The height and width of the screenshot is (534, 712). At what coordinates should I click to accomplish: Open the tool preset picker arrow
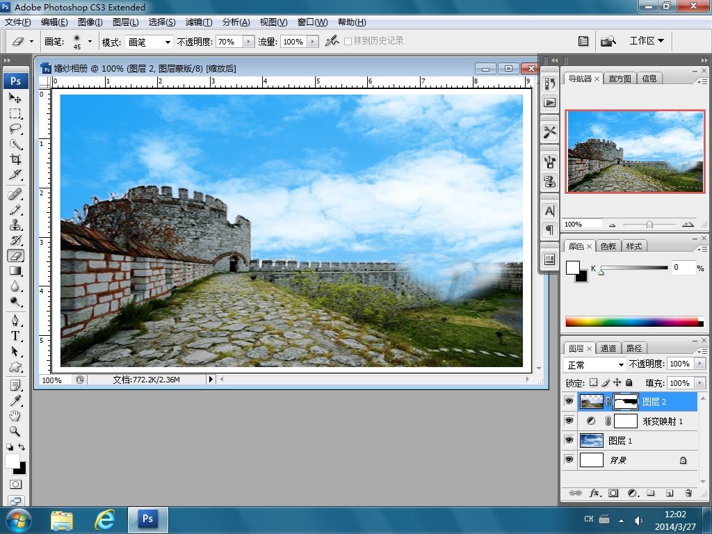(31, 41)
